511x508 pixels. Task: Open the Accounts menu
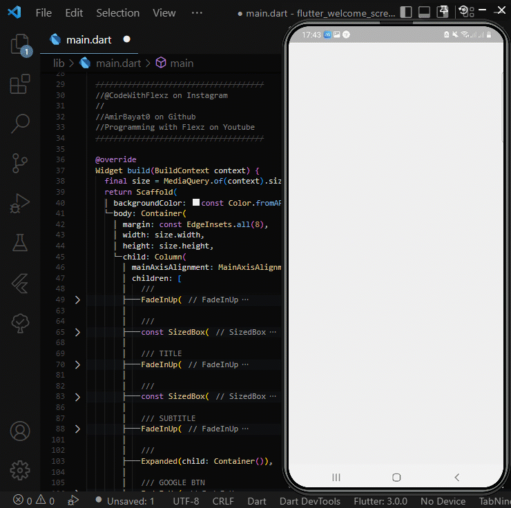point(20,431)
